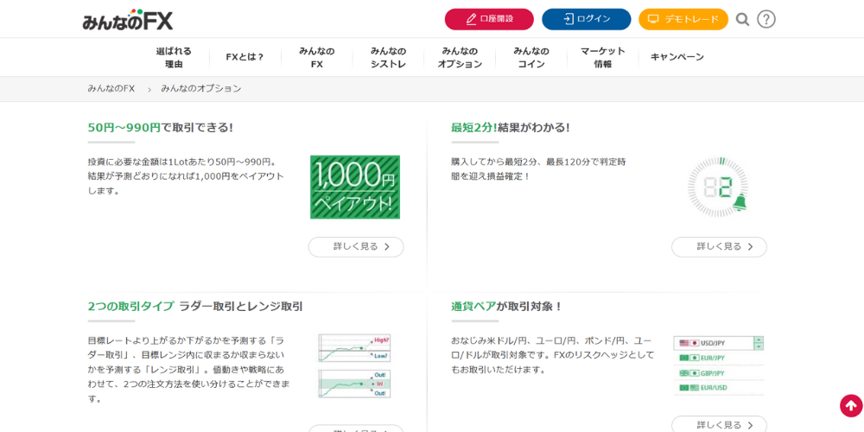Click the みんなのオプション breadcrumb text
Screen dimensions: 864x432
click(201, 89)
